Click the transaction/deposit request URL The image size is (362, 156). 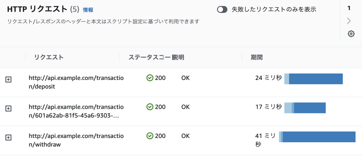click(76, 82)
